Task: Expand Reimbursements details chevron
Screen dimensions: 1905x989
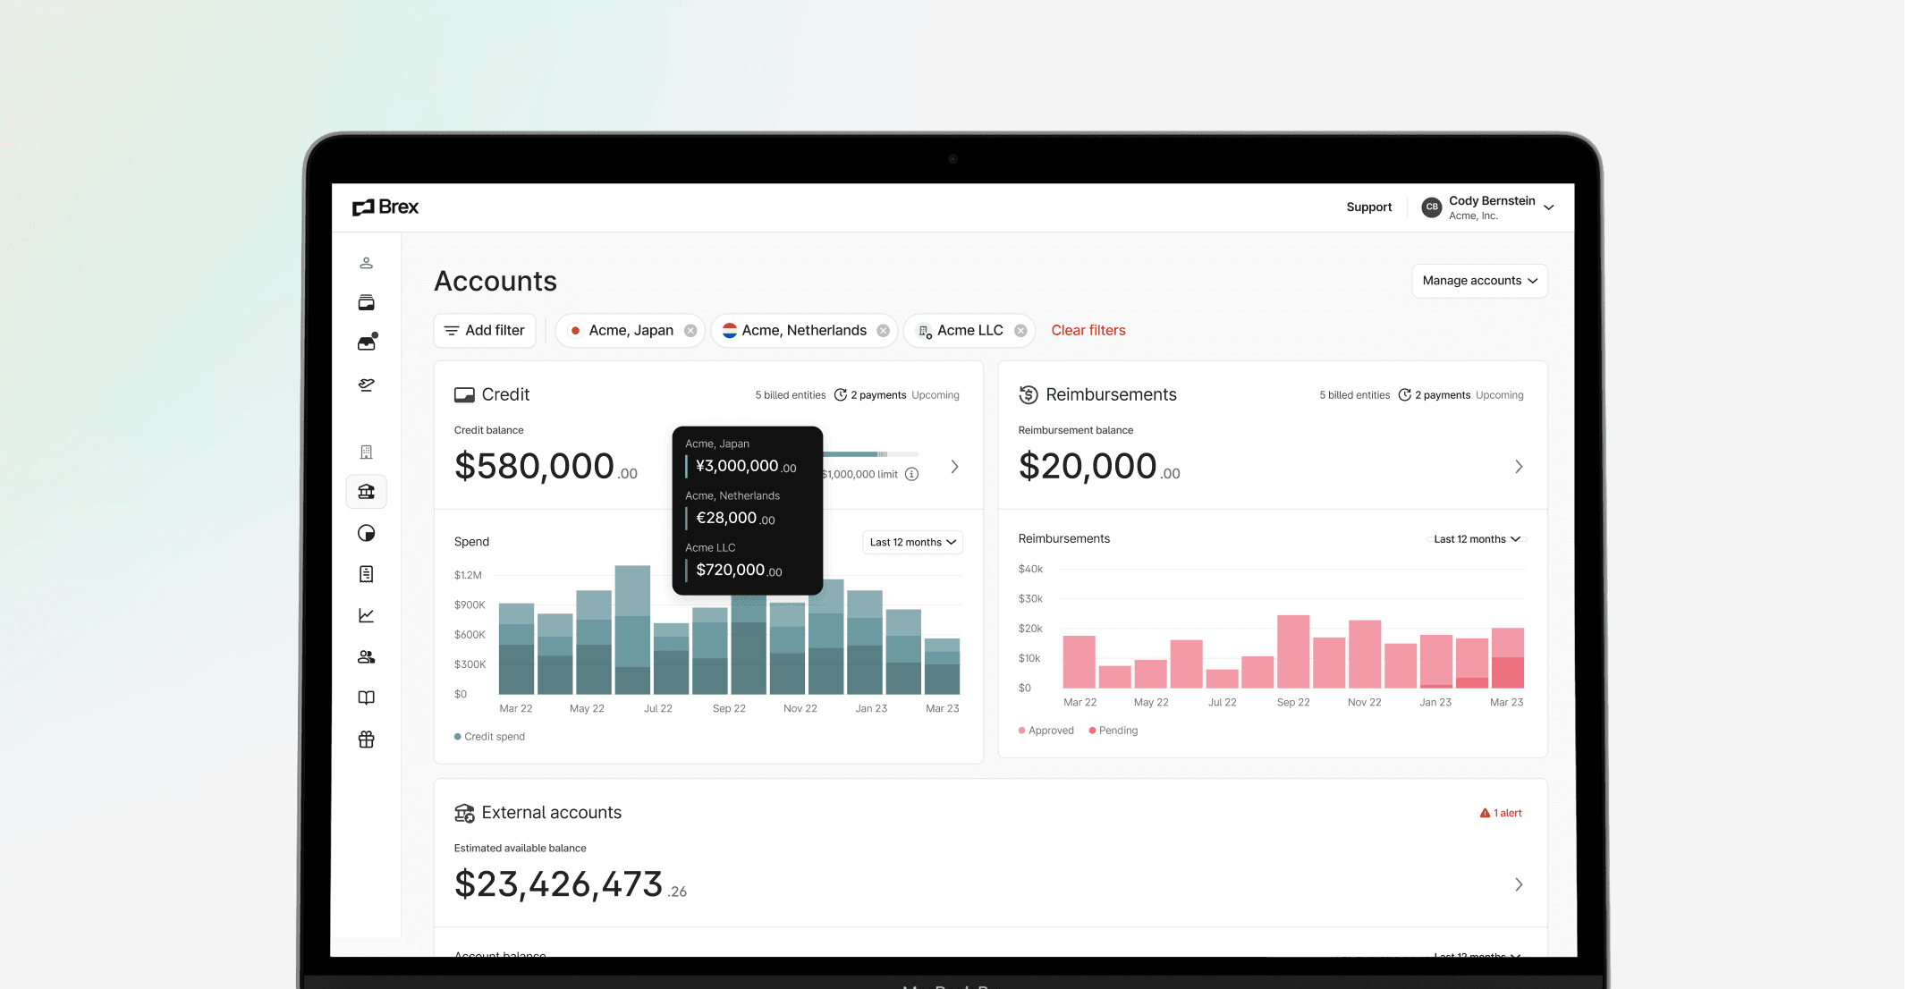Action: click(x=1519, y=467)
